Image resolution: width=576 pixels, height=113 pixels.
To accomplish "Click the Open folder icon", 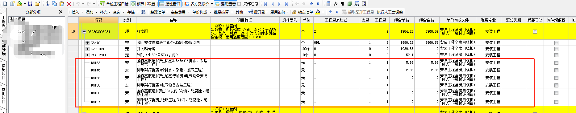I will point(19,4).
